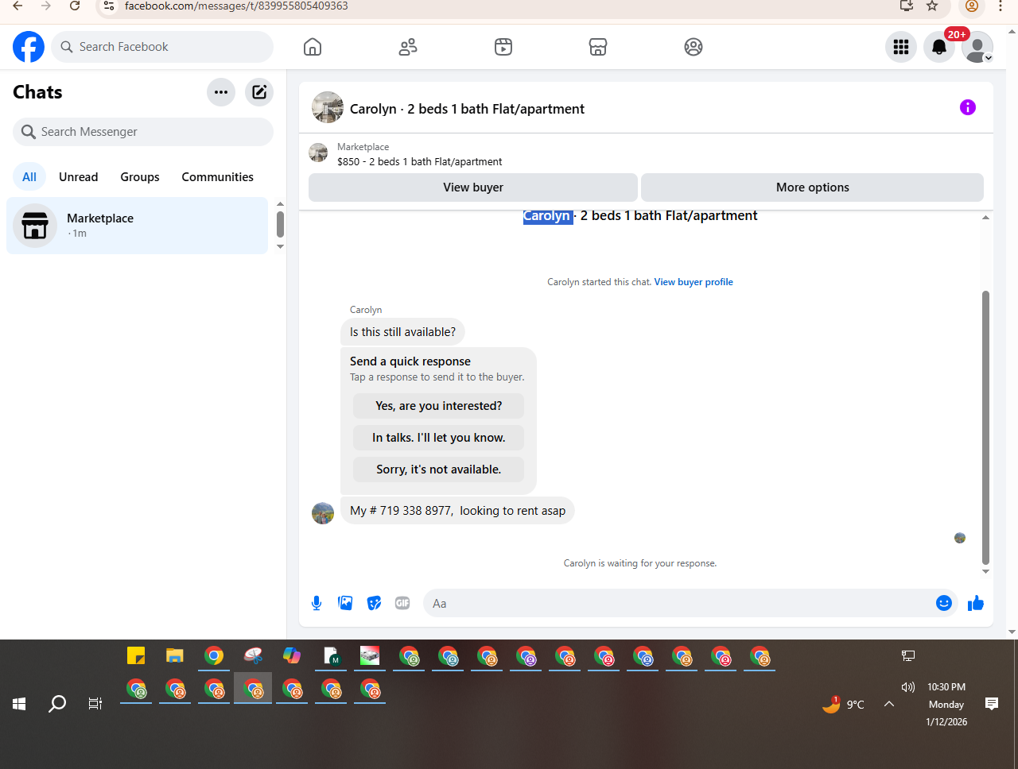This screenshot has height=769, width=1018.
Task: Focus the Search Messenger field
Action: 143,132
